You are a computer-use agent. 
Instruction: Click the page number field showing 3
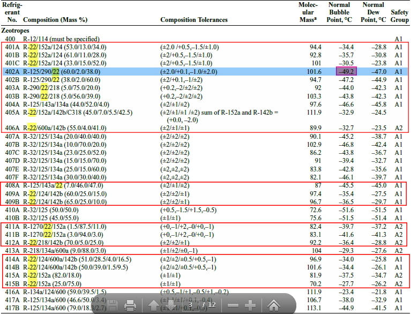click(x=190, y=305)
